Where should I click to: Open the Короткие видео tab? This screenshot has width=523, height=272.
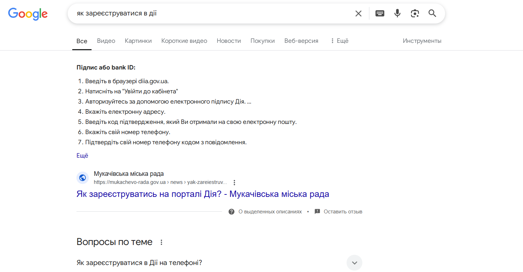(184, 41)
